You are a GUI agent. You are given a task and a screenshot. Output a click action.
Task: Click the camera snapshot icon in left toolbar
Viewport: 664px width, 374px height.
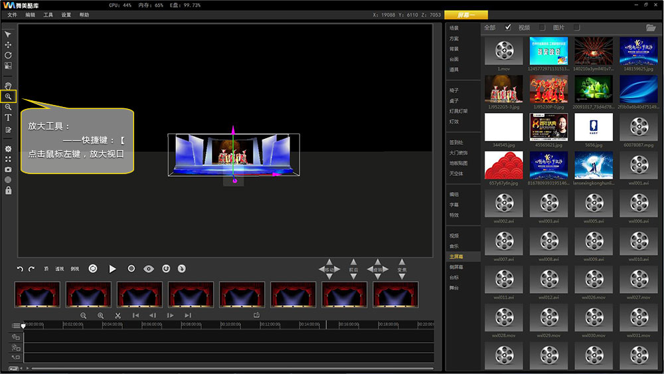(x=8, y=169)
